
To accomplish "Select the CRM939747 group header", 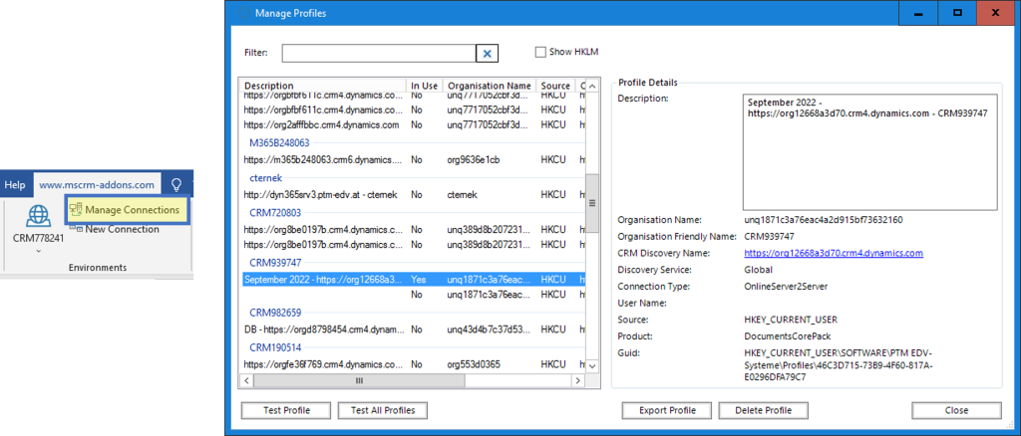I will tap(275, 263).
